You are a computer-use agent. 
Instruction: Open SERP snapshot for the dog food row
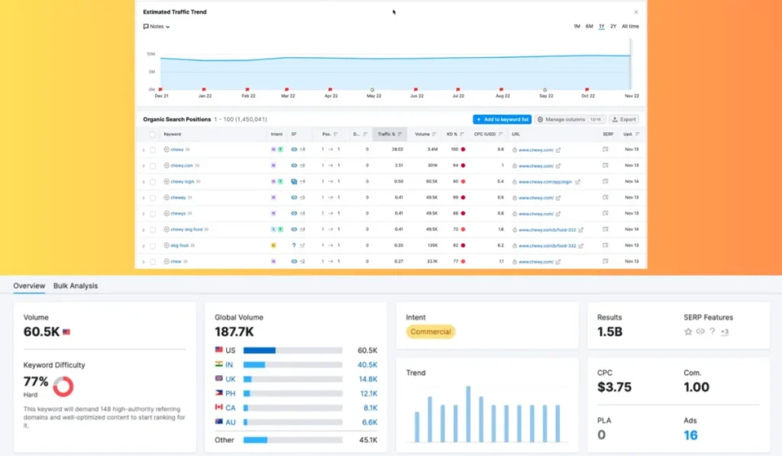(606, 245)
